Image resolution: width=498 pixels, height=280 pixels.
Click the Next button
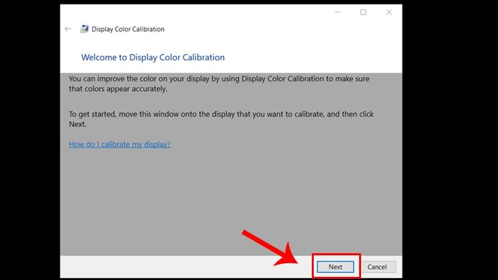pyautogui.click(x=336, y=267)
